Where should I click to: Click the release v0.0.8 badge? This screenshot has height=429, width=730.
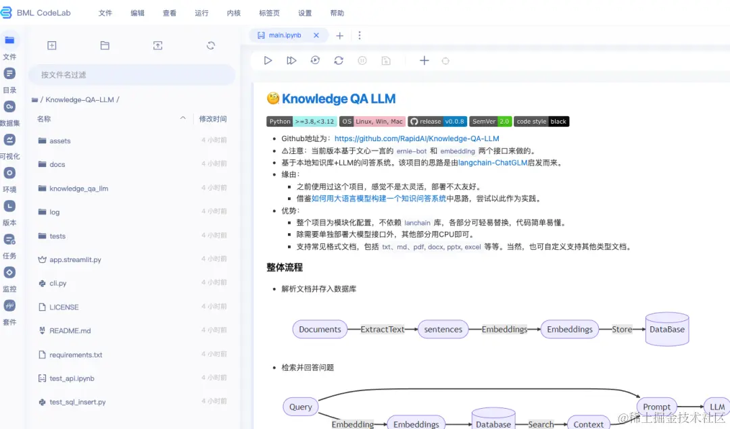pos(437,122)
